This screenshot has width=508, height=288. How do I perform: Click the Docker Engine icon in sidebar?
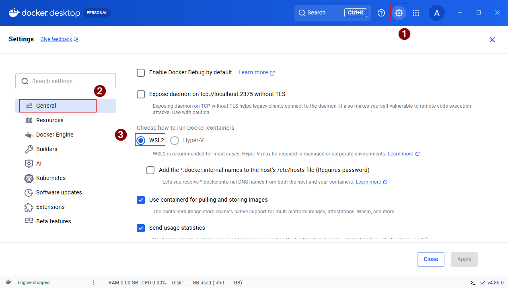(29, 135)
